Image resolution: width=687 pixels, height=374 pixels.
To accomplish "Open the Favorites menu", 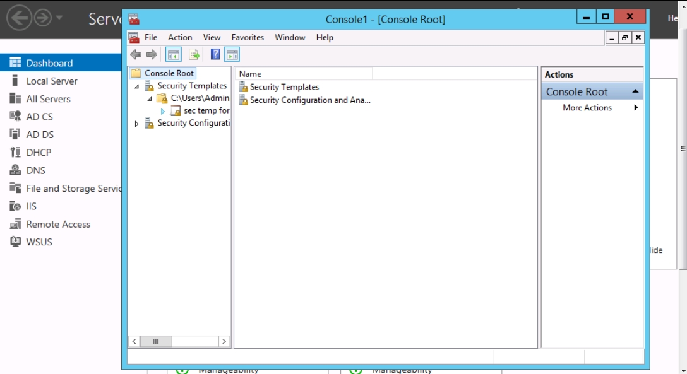I will click(248, 37).
